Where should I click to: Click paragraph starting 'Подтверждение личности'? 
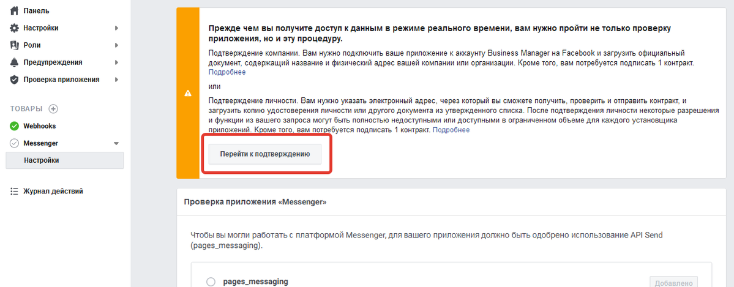463,115
